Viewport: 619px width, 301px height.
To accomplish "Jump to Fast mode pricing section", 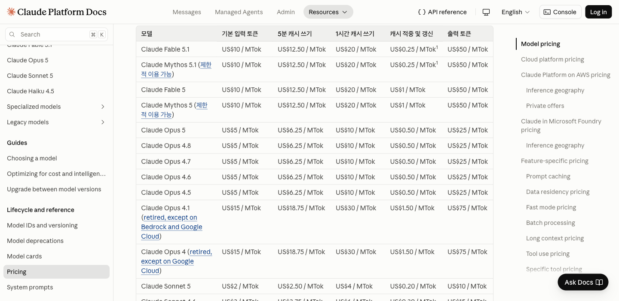I will tap(551, 207).
